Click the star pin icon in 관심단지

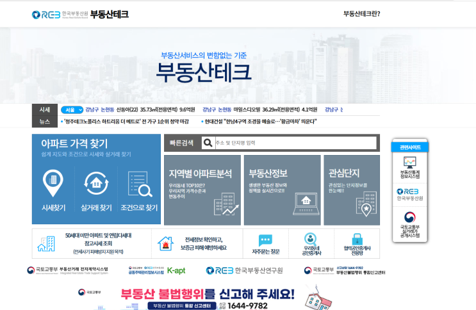click(366, 204)
